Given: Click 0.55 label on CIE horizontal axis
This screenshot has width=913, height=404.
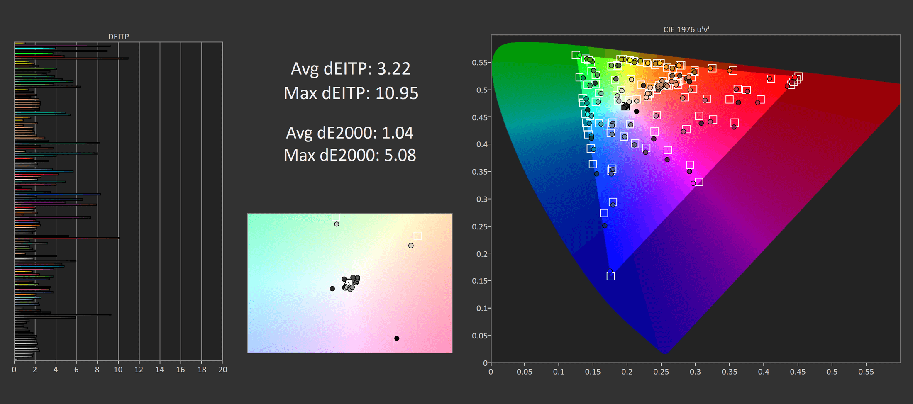Looking at the screenshot, I should pyautogui.click(x=866, y=372).
